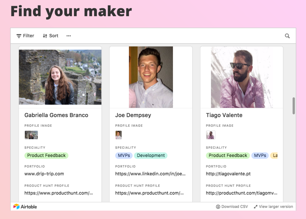The width and height of the screenshot is (306, 219).
Task: Click Tiago's MVPs speciality tag
Action: [x=260, y=156]
